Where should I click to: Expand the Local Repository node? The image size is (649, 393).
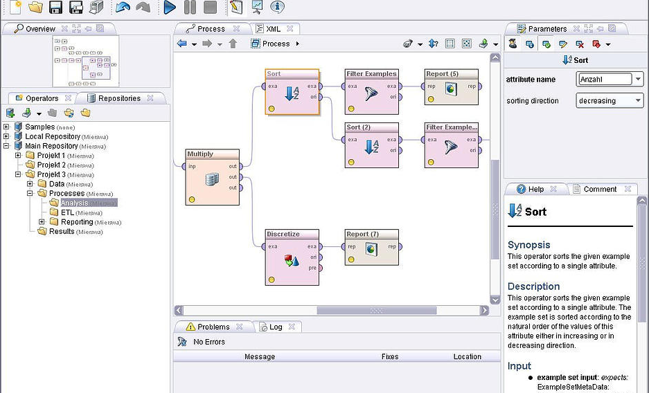click(6, 136)
